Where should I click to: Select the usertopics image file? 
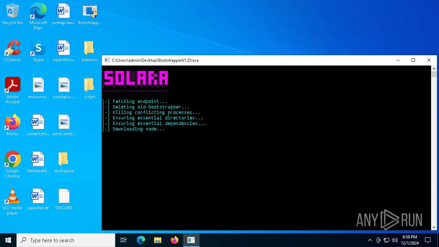(64, 89)
